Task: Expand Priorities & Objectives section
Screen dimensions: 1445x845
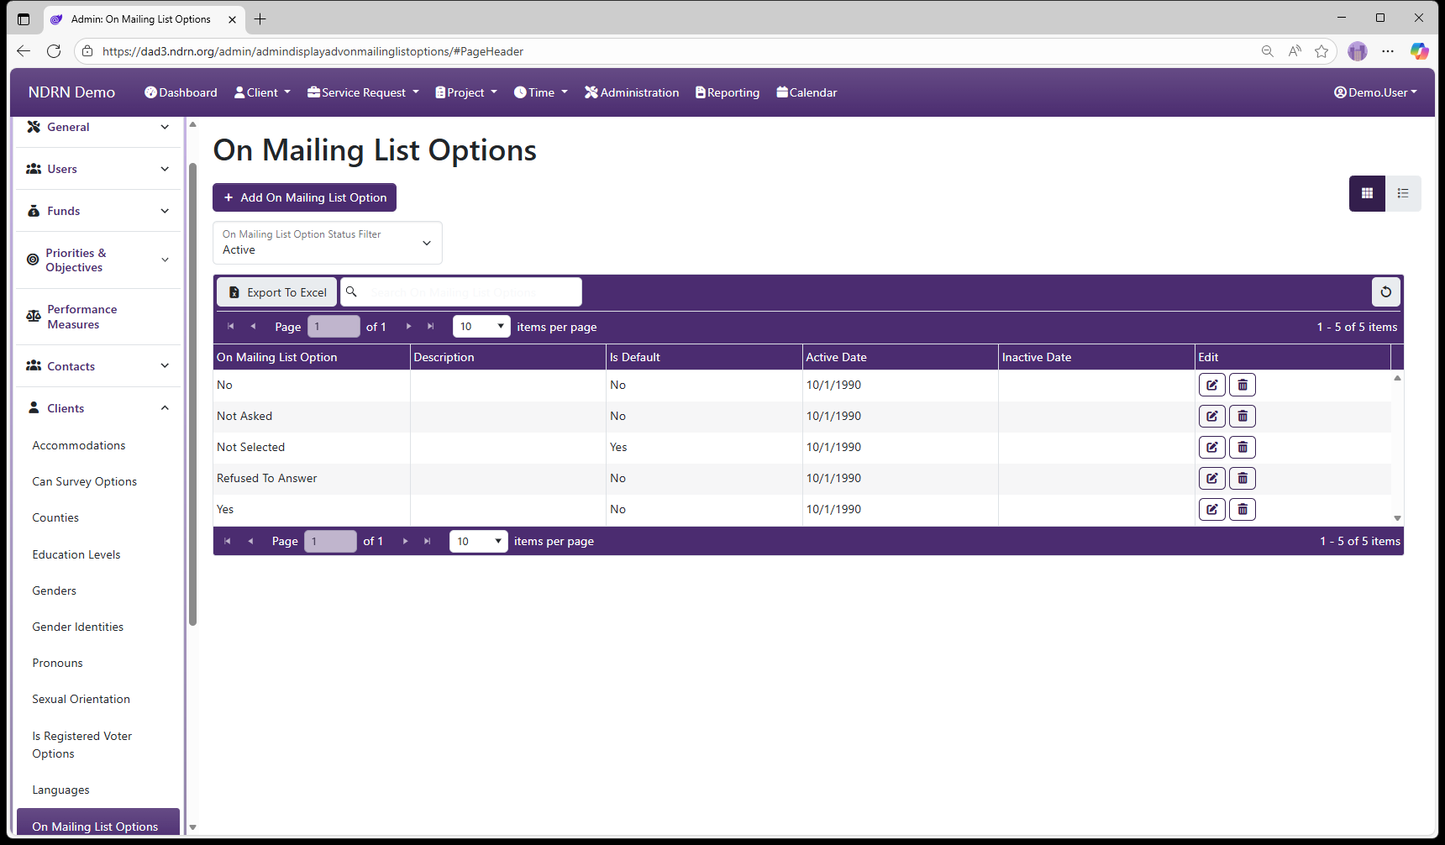Action: click(x=98, y=260)
